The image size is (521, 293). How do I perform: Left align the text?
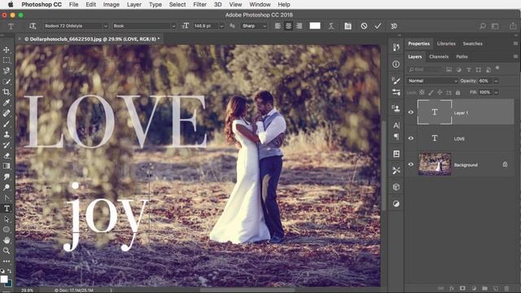tap(278, 26)
